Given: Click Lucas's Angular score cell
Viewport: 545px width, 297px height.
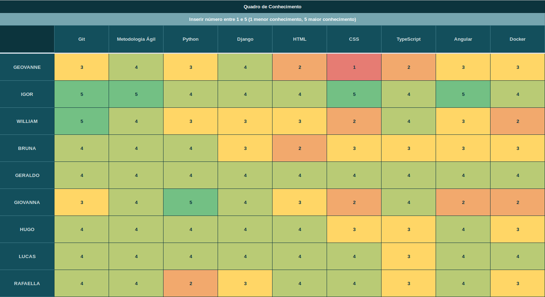Looking at the screenshot, I should pyautogui.click(x=463, y=256).
